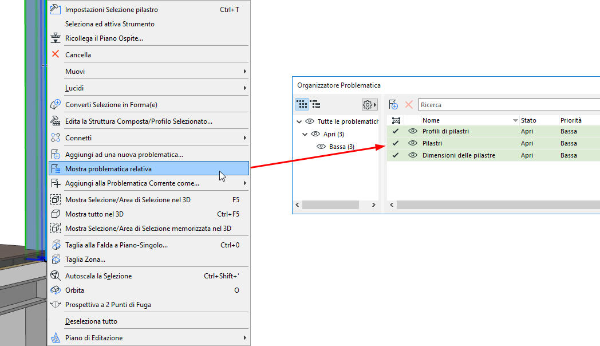Screen dimensions: 600x346
Task: Open the Muovi menu entry
Action: 148,71
